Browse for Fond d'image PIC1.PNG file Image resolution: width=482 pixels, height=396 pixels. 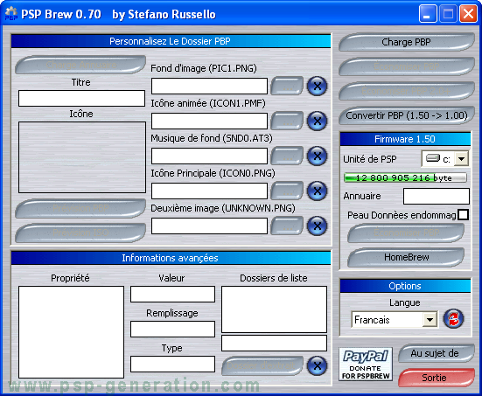[x=287, y=86]
